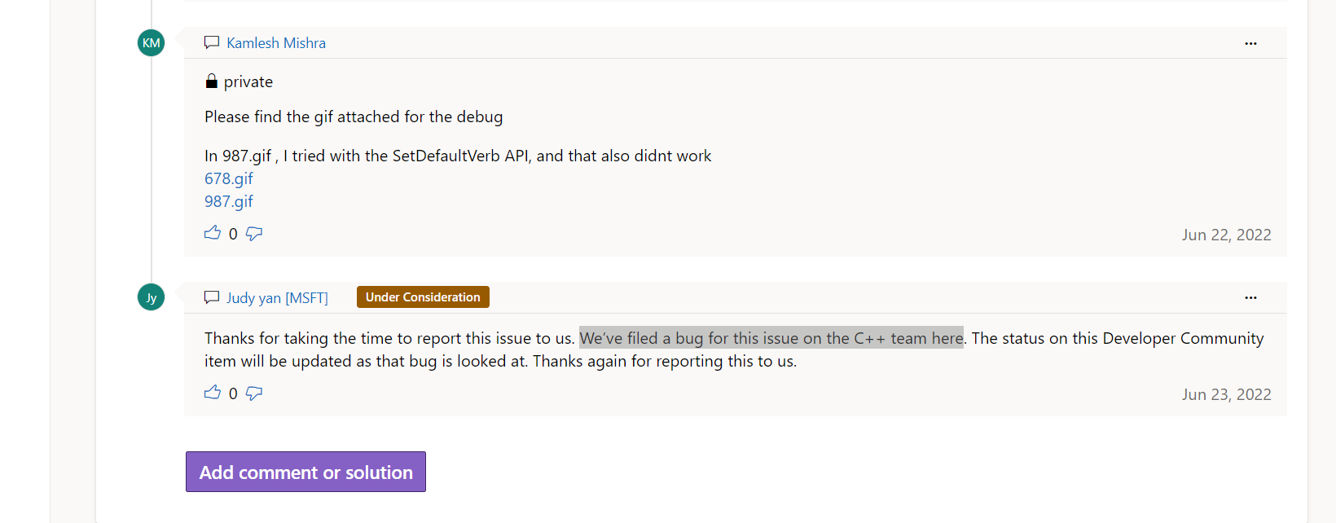Viewport: 1336px width, 523px height.
Task: Click the comment bubble icon beside Judy yan
Action: pyautogui.click(x=212, y=297)
